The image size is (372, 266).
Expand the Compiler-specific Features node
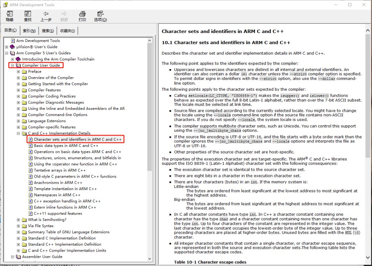coord(18,127)
